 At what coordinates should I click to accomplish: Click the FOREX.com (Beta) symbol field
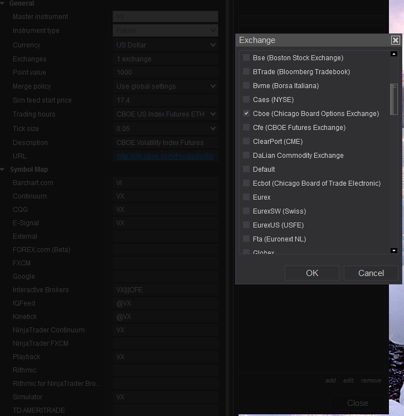point(166,250)
